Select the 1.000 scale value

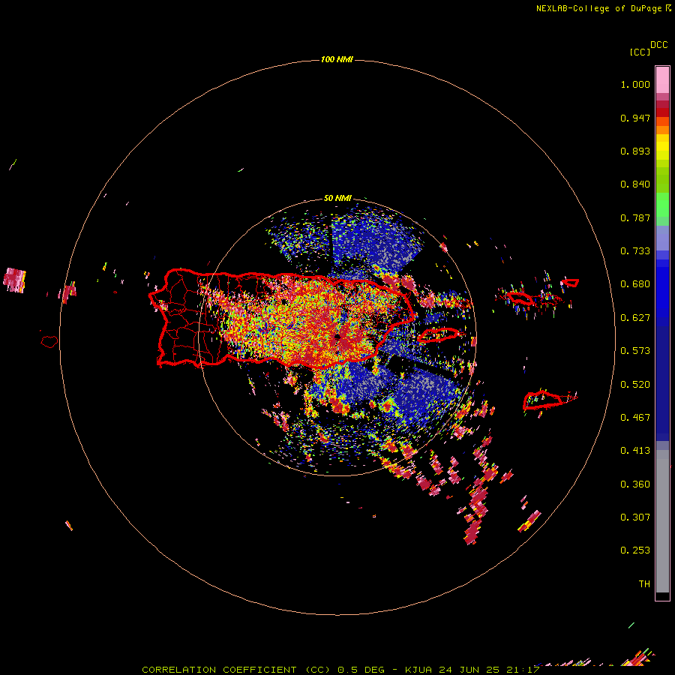click(635, 84)
